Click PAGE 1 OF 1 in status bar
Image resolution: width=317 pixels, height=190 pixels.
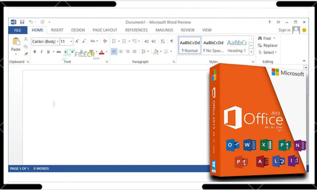(20, 168)
